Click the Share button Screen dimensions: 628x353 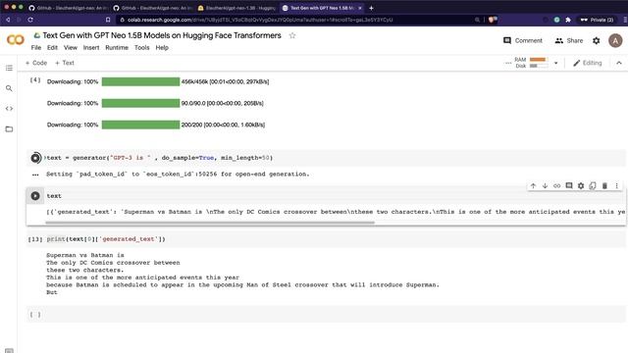569,40
